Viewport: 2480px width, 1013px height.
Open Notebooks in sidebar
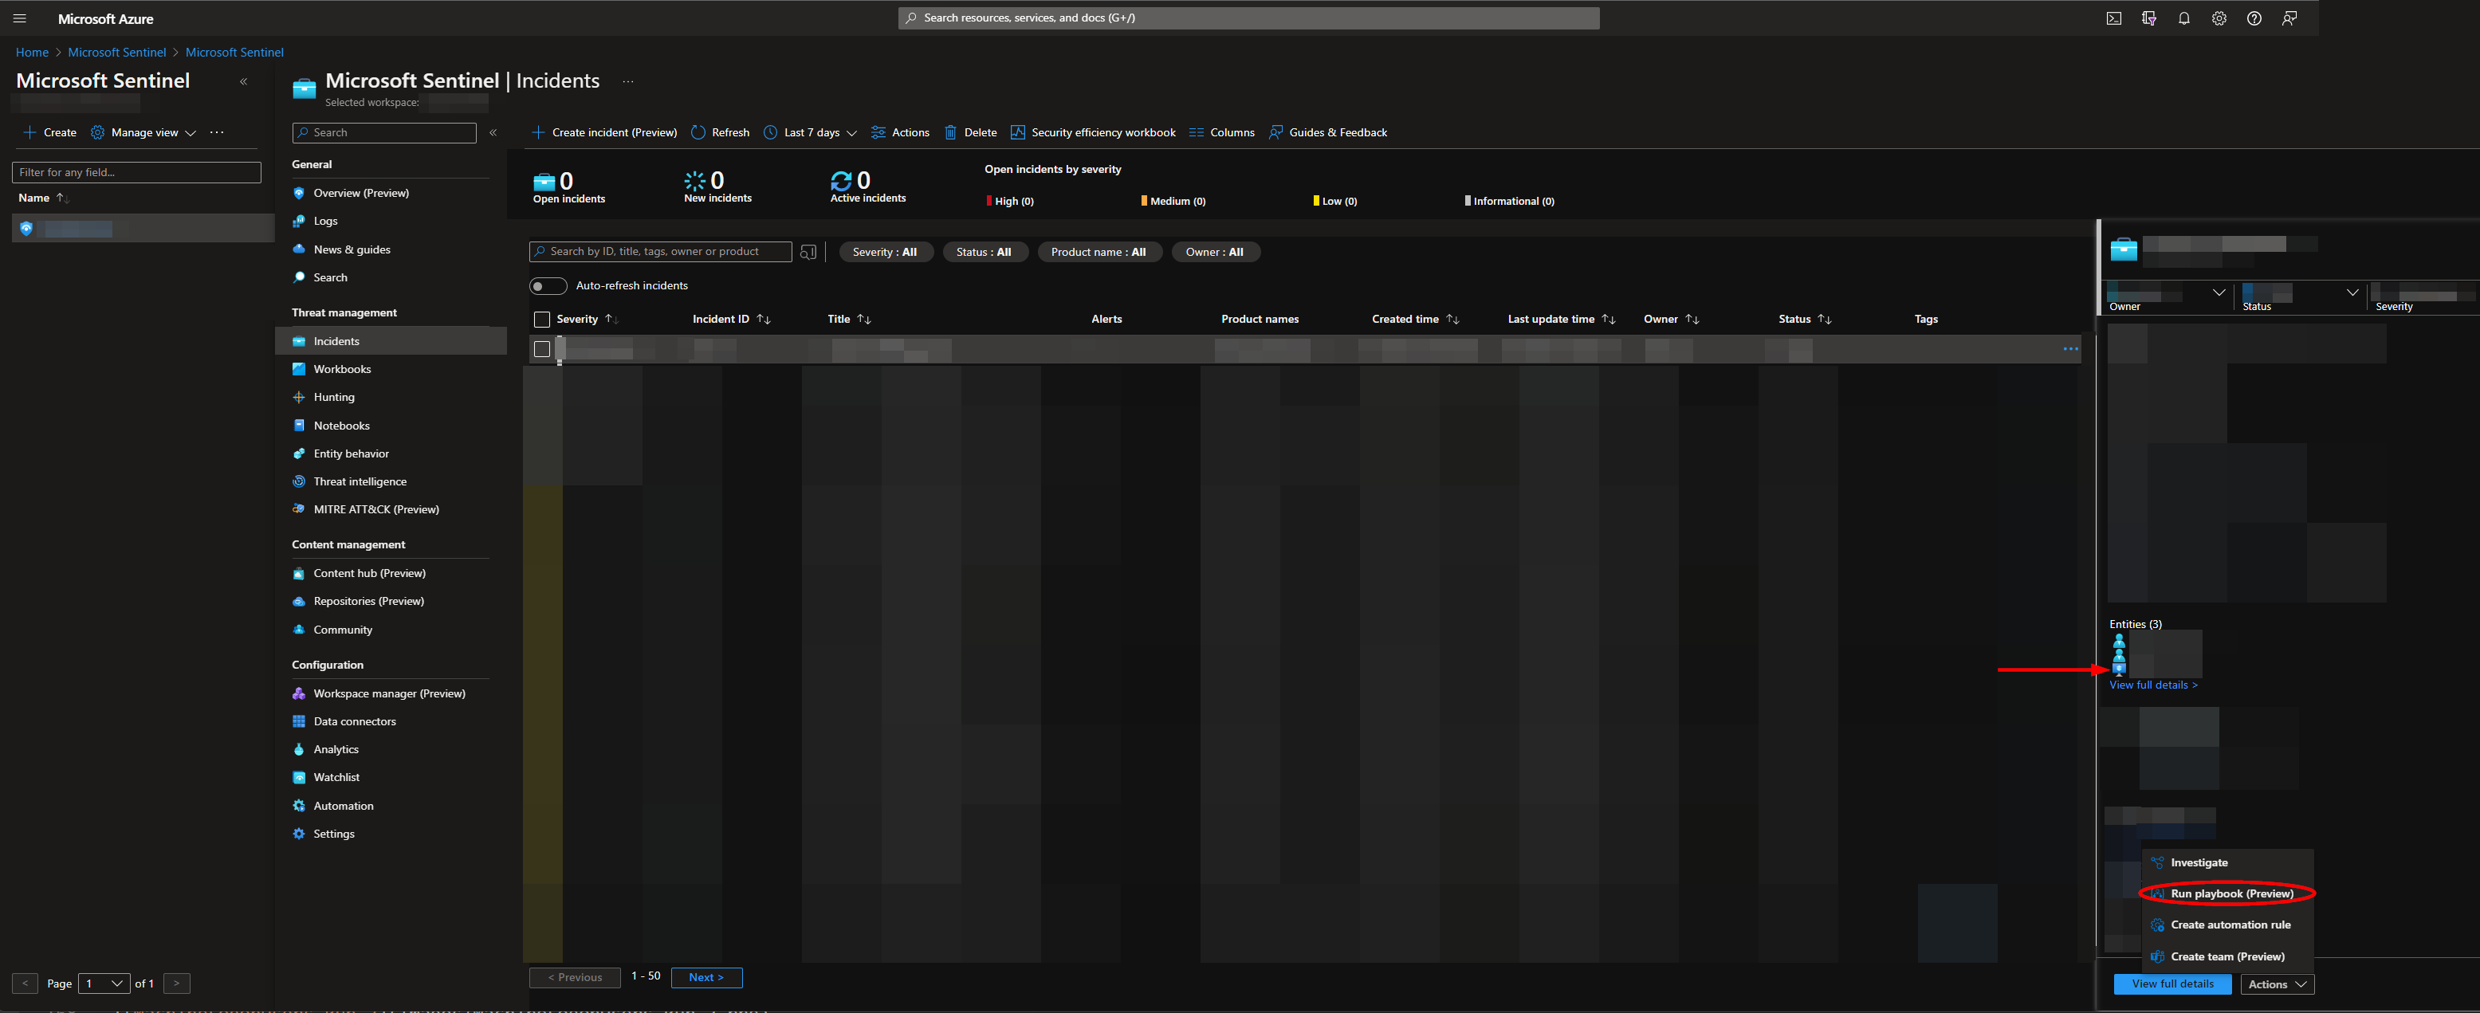coord(341,426)
